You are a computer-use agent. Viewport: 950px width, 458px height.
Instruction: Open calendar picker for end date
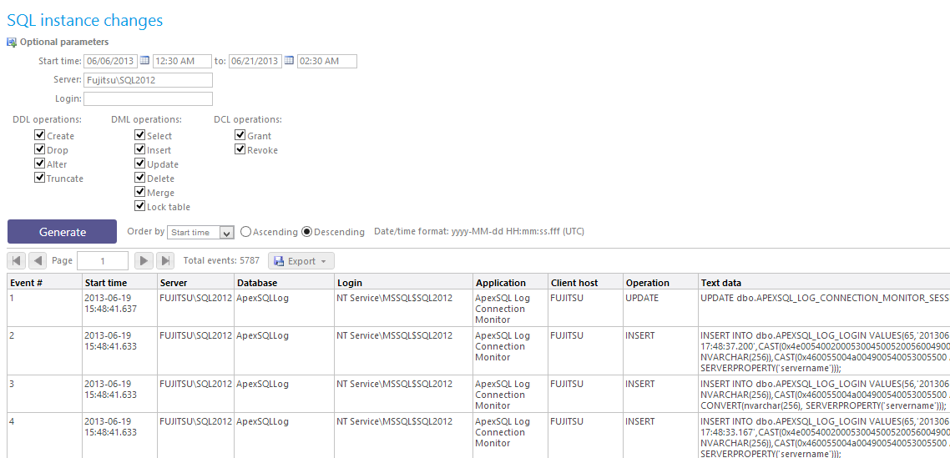289,61
